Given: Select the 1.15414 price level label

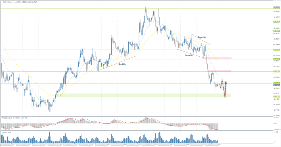Looking at the screenshot, I should pyautogui.click(x=276, y=71).
